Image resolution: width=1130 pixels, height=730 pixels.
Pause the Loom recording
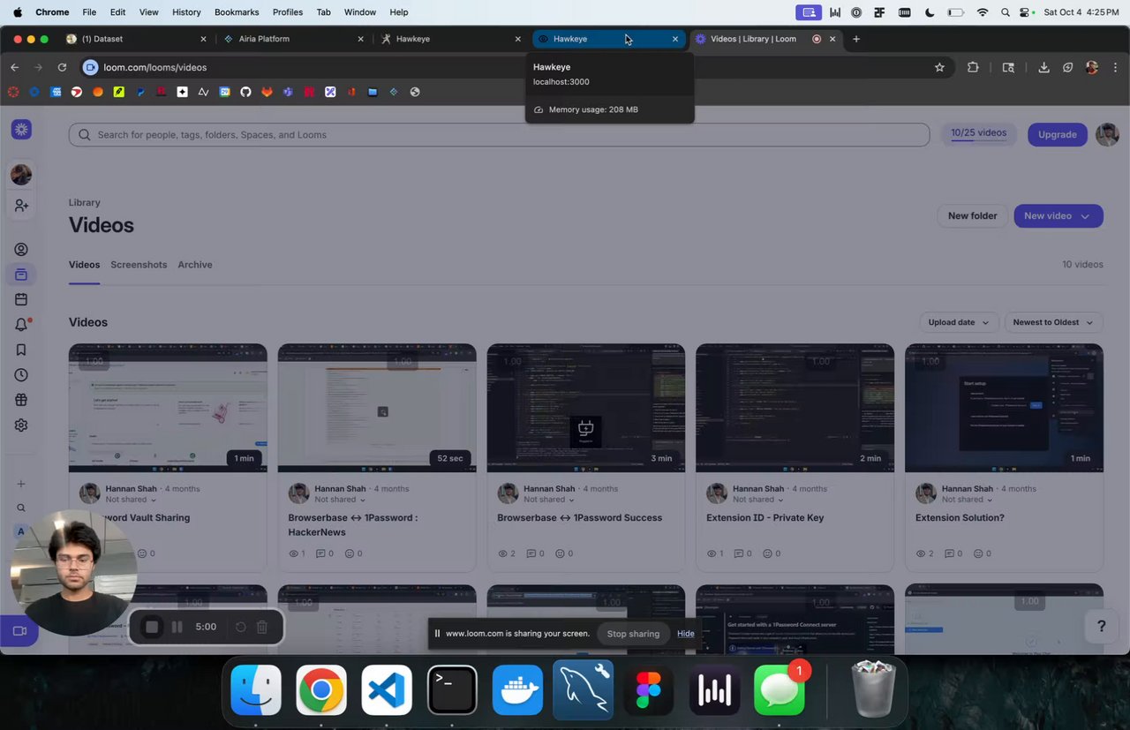coord(177,627)
